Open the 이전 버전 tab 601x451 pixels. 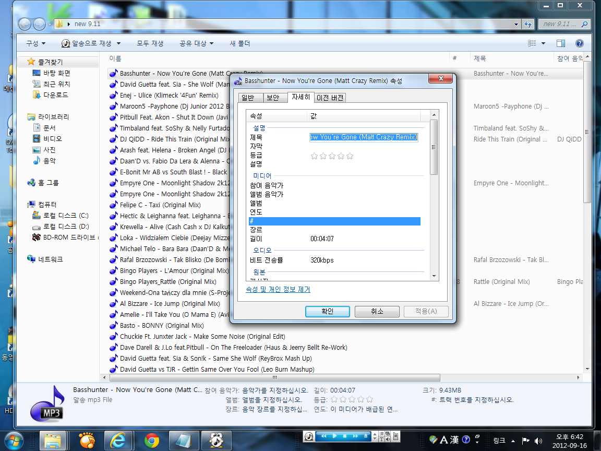[330, 98]
